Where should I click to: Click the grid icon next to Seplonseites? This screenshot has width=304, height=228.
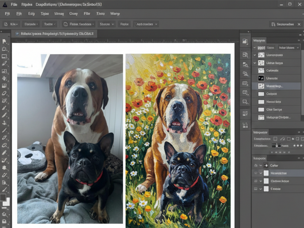click(273, 24)
